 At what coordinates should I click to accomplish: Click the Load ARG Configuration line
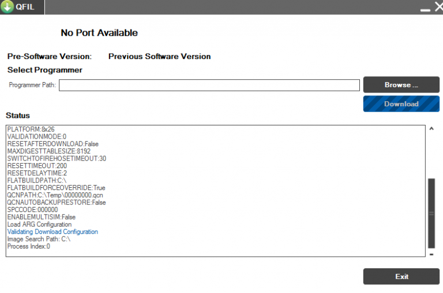pyautogui.click(x=39, y=224)
